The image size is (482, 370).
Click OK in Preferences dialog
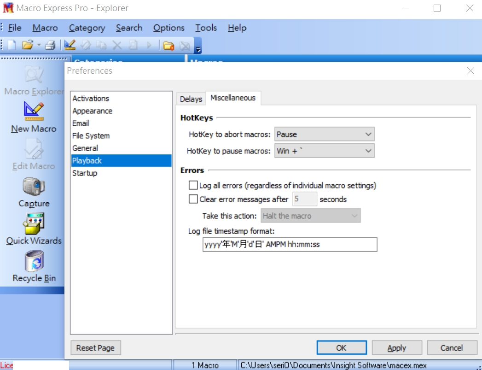342,348
